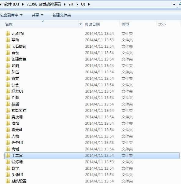This screenshot has height=184, width=181.
Task: Click the 宝石镶嵌 folder icon
Action: pos(8,46)
